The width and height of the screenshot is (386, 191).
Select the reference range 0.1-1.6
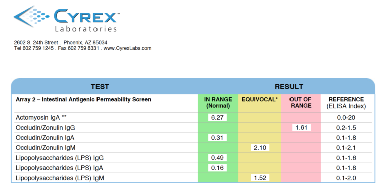(x=346, y=158)
